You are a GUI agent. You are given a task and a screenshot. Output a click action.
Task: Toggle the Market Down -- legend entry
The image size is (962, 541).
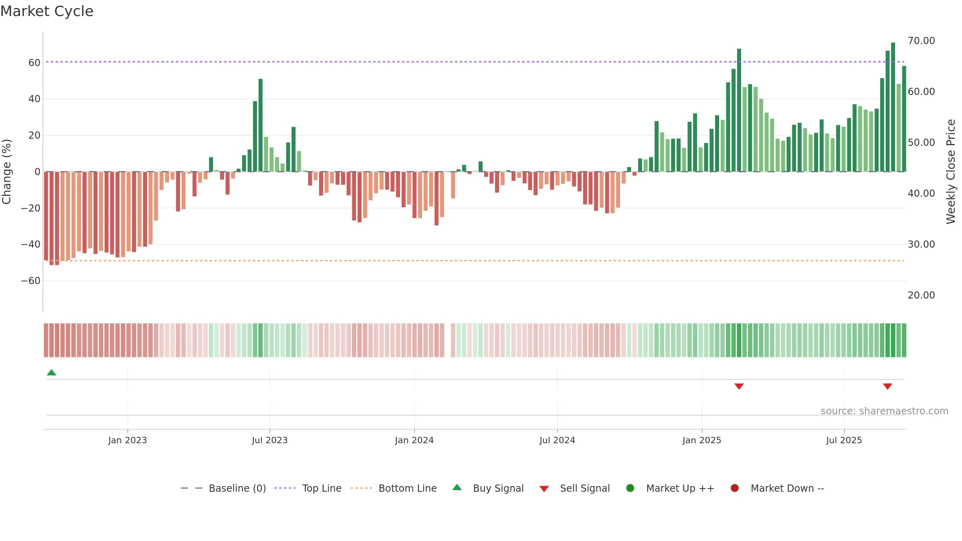coord(777,489)
